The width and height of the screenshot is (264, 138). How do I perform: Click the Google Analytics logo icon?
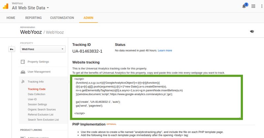point(6,6)
